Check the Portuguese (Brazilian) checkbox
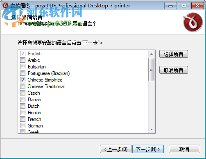 point(23,73)
